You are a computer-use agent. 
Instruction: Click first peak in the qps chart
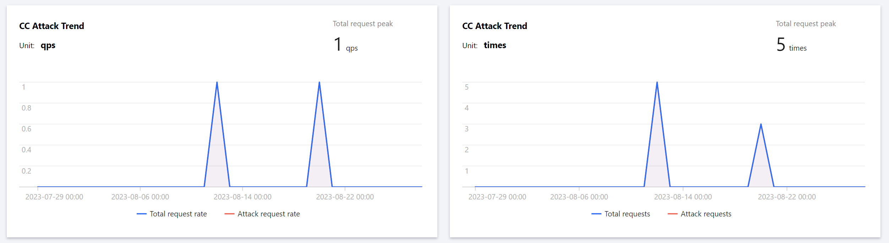(217, 83)
